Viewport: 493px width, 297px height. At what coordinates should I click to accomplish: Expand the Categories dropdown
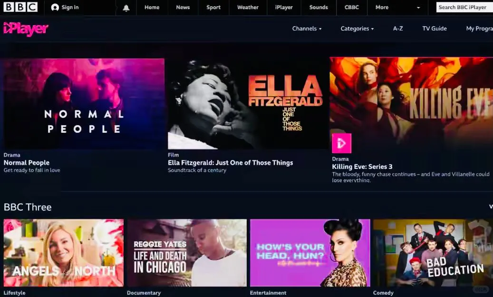[357, 29]
